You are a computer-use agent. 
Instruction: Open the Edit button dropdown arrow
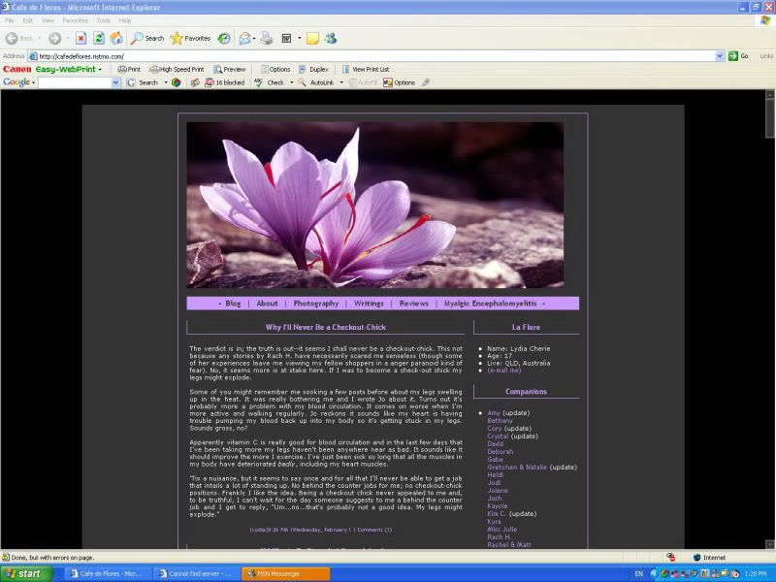[299, 38]
